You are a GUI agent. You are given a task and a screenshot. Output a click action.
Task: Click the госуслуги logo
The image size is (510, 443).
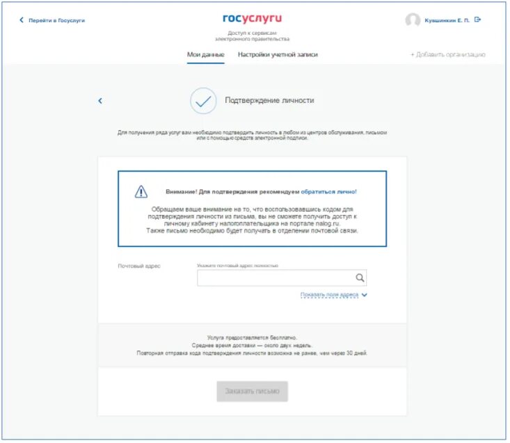tap(252, 19)
